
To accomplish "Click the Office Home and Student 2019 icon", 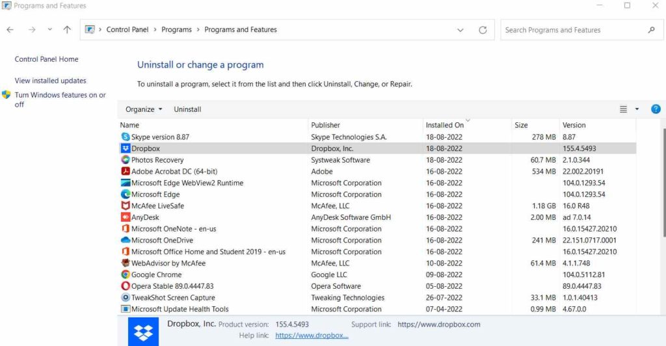I will coord(126,251).
